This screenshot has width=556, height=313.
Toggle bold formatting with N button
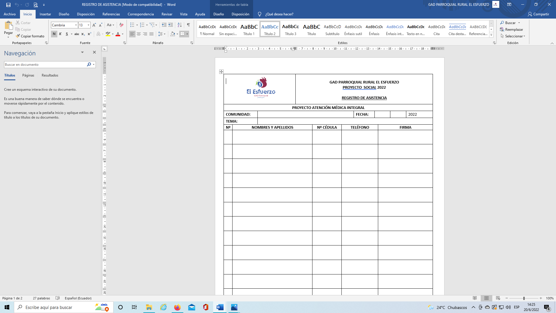54,34
